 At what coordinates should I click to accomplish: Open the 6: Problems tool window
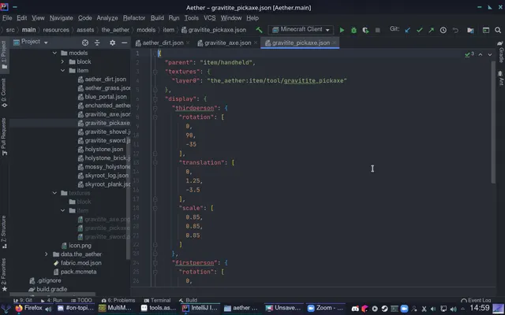[118, 300]
